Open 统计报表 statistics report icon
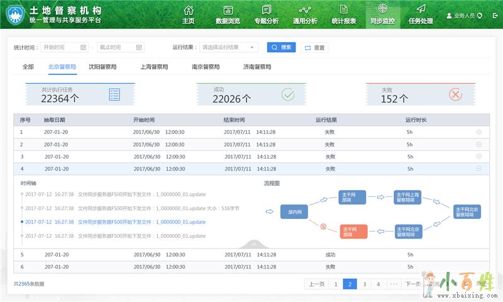 [343, 14]
